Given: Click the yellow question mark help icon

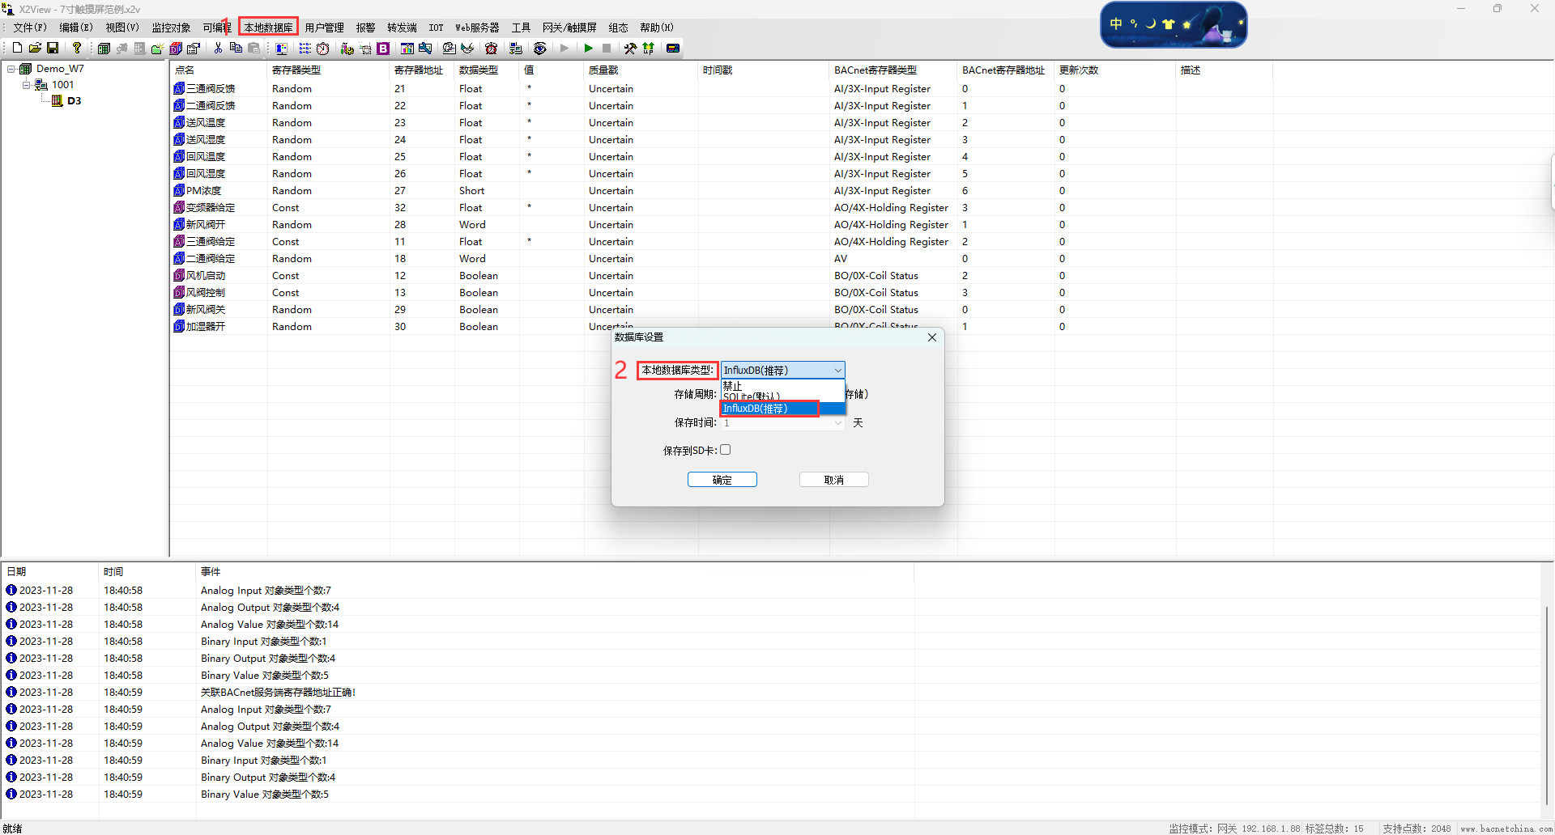Looking at the screenshot, I should (x=77, y=49).
